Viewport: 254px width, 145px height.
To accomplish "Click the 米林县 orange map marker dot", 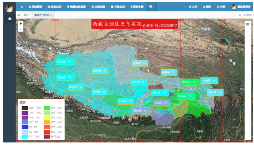I will pyautogui.click(x=174, y=105).
